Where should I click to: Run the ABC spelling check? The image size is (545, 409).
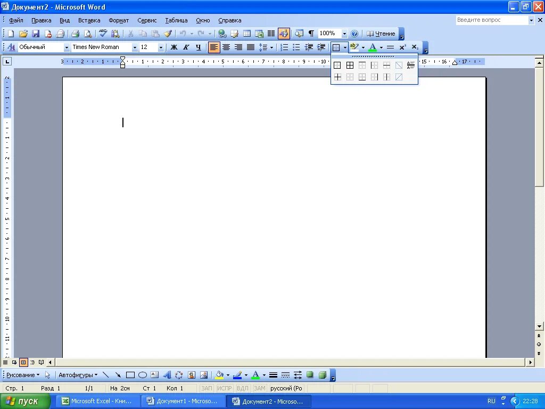click(x=103, y=34)
